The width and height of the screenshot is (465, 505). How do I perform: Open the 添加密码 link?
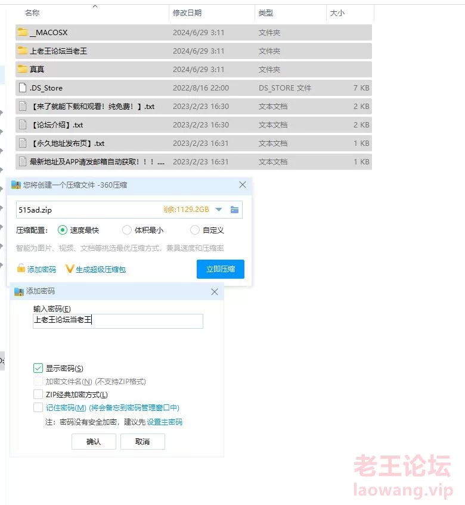pos(42,269)
